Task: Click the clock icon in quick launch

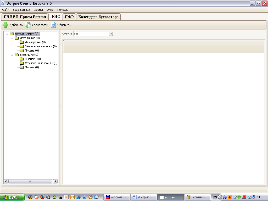Action: [72, 197]
